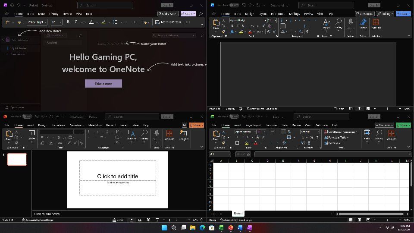Click Word's Comments button
The image size is (414, 233).
click(x=365, y=13)
